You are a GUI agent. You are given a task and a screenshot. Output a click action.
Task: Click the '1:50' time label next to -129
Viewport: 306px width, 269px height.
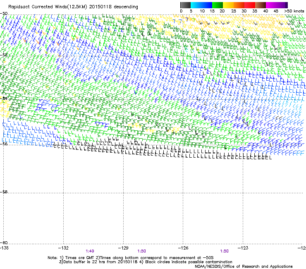click(x=141, y=251)
